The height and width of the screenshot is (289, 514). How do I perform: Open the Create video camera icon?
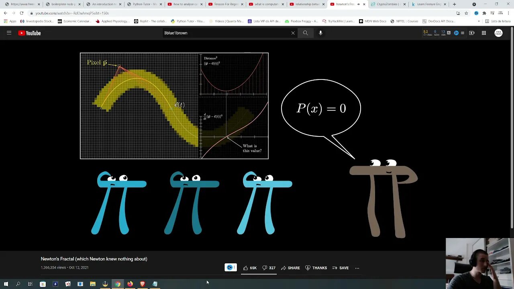coord(472,33)
